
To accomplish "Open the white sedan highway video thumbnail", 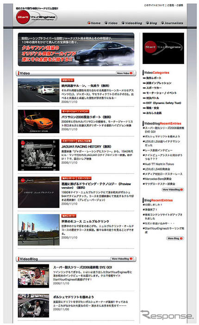I will coord(38,90).
